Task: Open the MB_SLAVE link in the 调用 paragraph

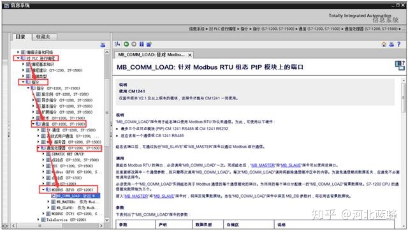Action: coord(291,165)
